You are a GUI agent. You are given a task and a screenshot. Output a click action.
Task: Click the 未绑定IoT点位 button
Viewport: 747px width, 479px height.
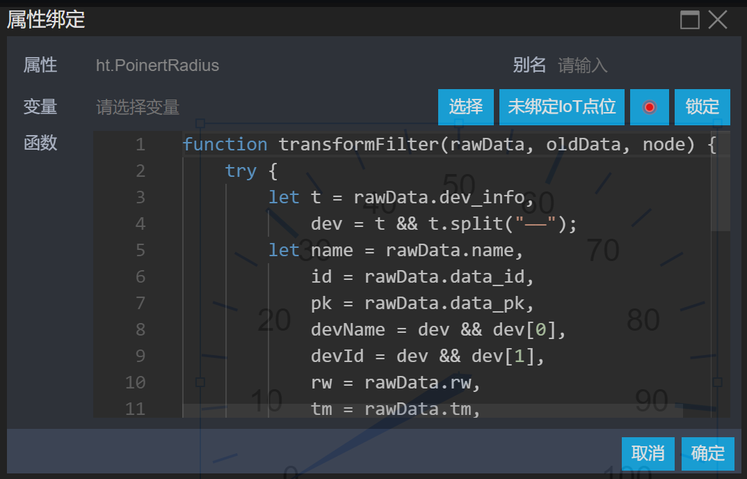coord(562,107)
